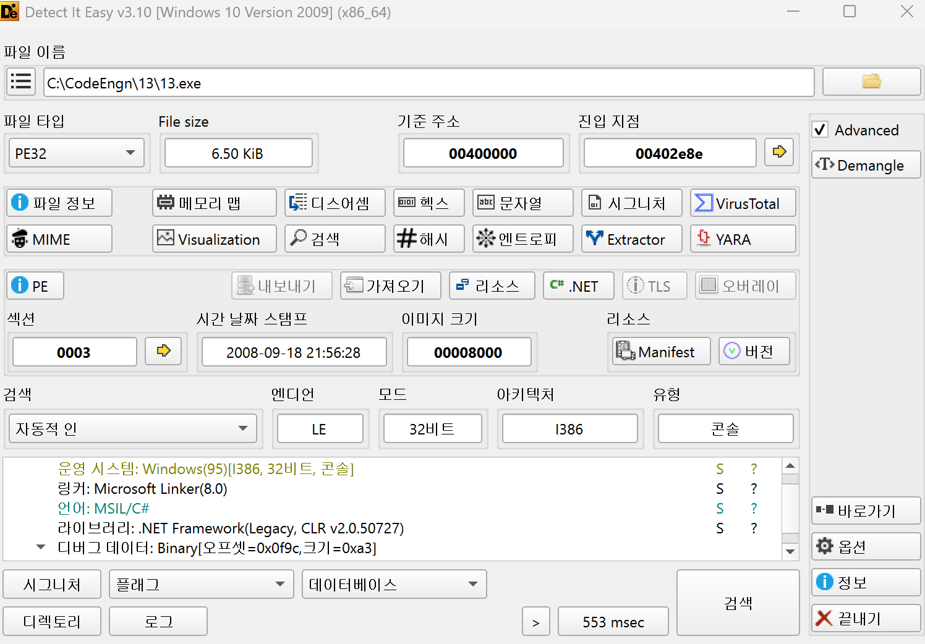
Task: Open VirusTotal lookup
Action: point(743,203)
